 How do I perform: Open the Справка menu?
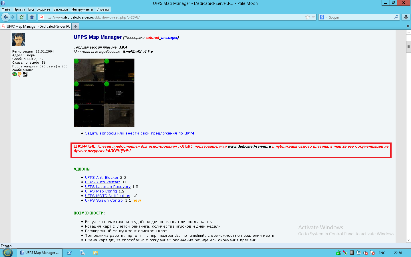(103, 9)
